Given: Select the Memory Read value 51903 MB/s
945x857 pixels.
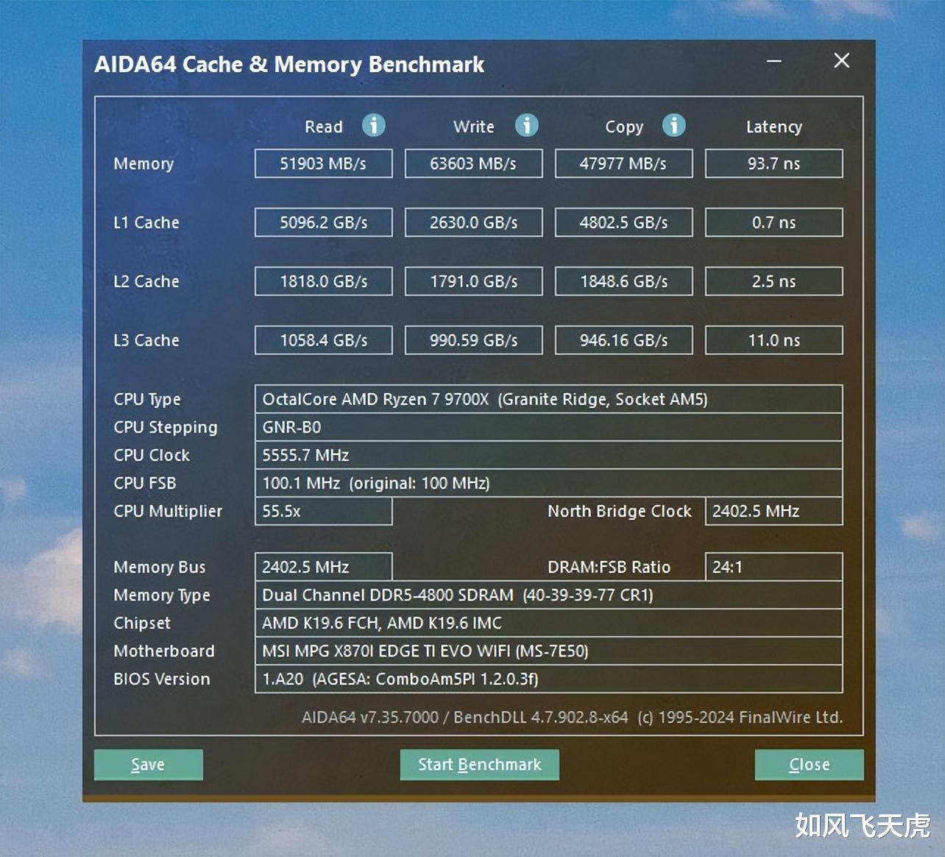Looking at the screenshot, I should pos(324,163).
